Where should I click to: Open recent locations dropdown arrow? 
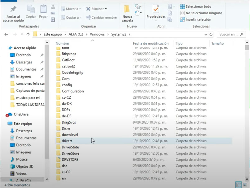pyautogui.click(x=22, y=34)
